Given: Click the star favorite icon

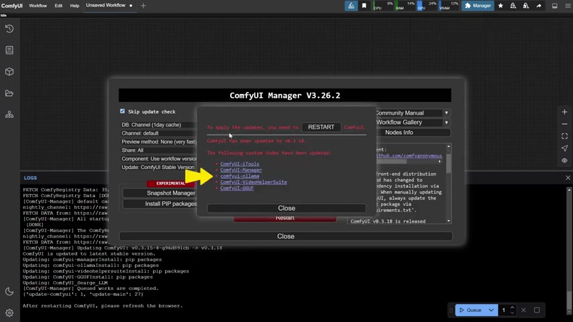Looking at the screenshot, I should point(501,5).
